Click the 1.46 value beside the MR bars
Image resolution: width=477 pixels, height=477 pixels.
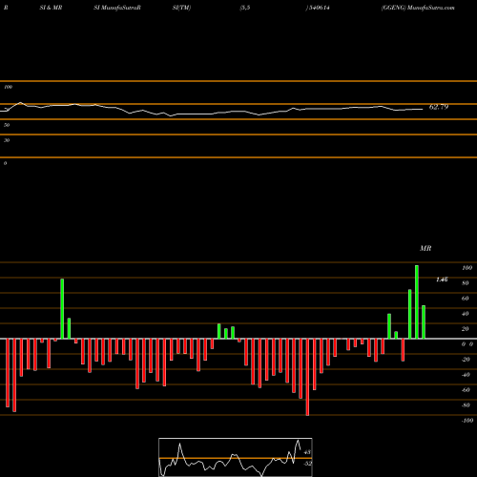(442, 280)
